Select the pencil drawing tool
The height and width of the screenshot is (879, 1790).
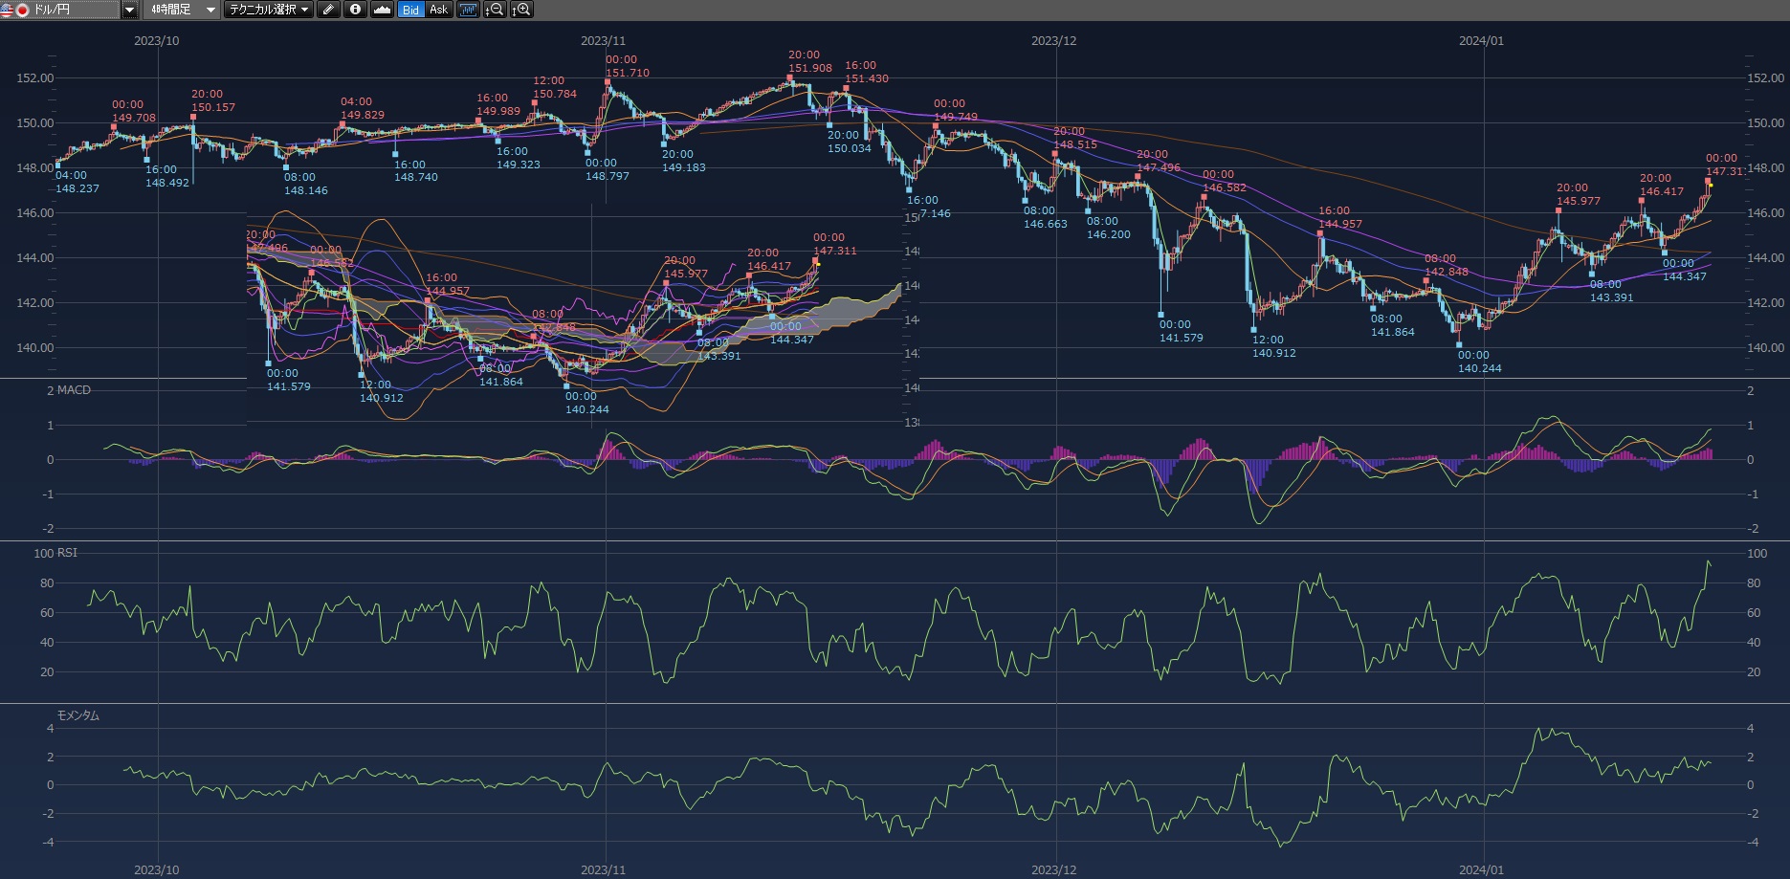328,10
